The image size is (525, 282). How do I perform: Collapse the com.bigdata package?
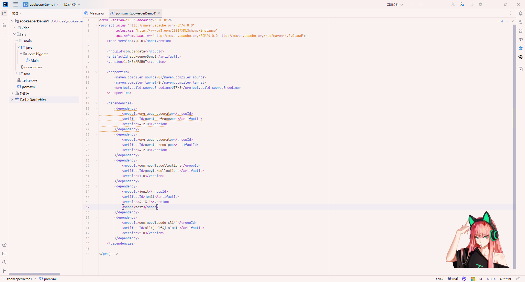tap(21, 54)
